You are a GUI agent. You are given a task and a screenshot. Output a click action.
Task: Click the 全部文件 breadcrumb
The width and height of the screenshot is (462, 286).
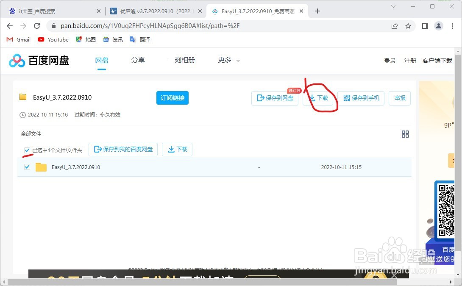(31, 134)
